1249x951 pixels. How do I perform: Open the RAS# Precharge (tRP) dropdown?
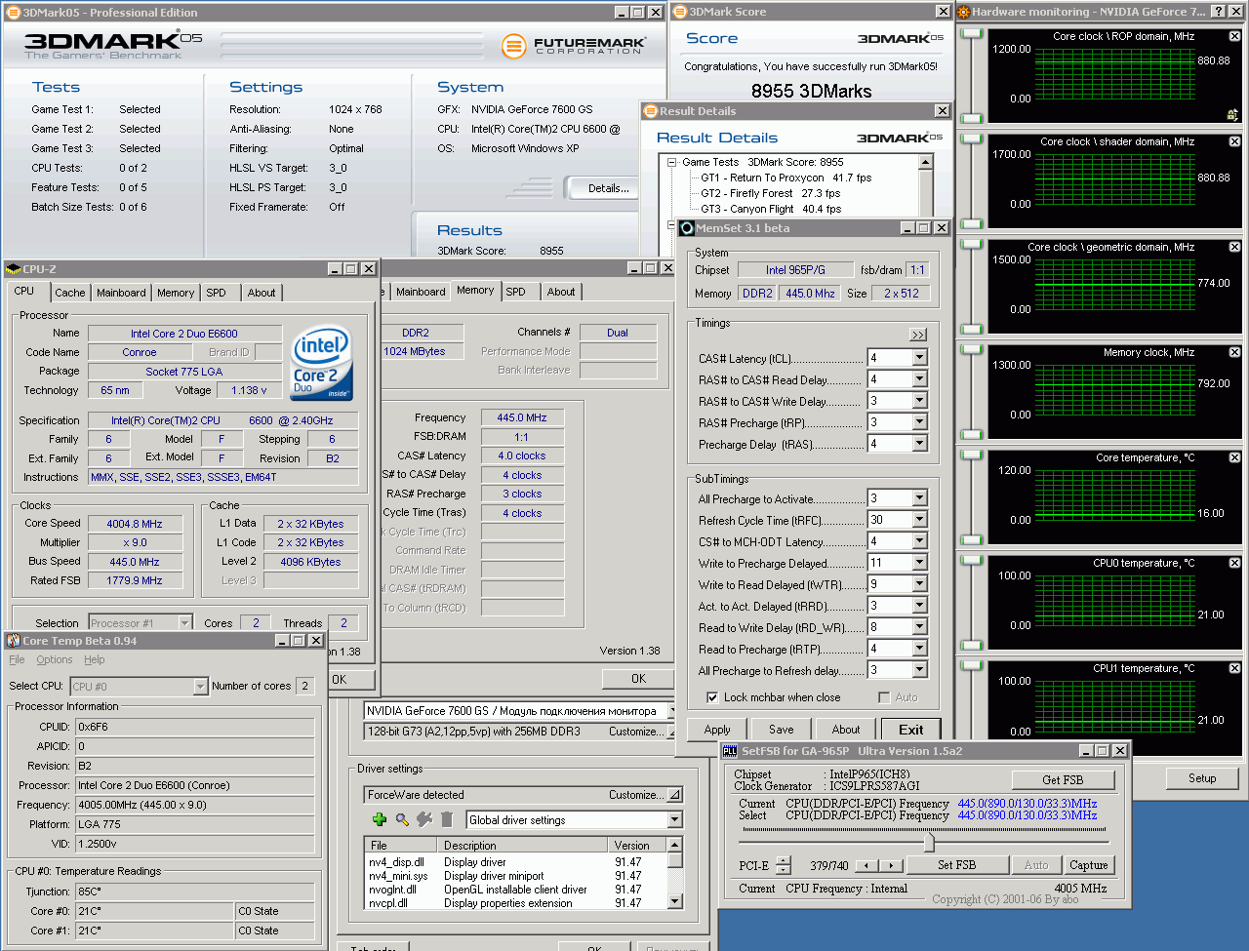tap(919, 422)
